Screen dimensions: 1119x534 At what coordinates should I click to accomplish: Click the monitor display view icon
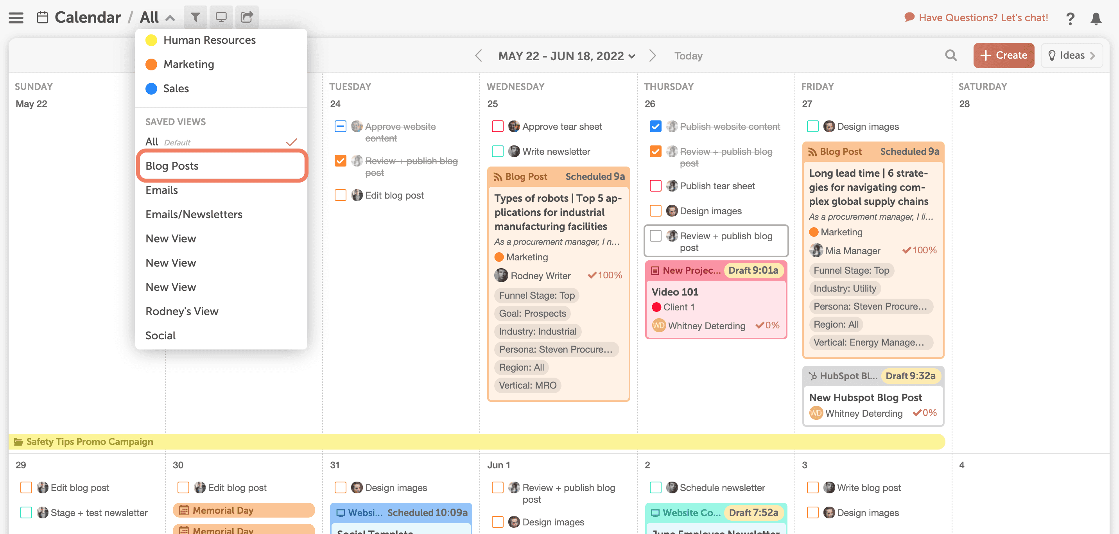pos(221,17)
